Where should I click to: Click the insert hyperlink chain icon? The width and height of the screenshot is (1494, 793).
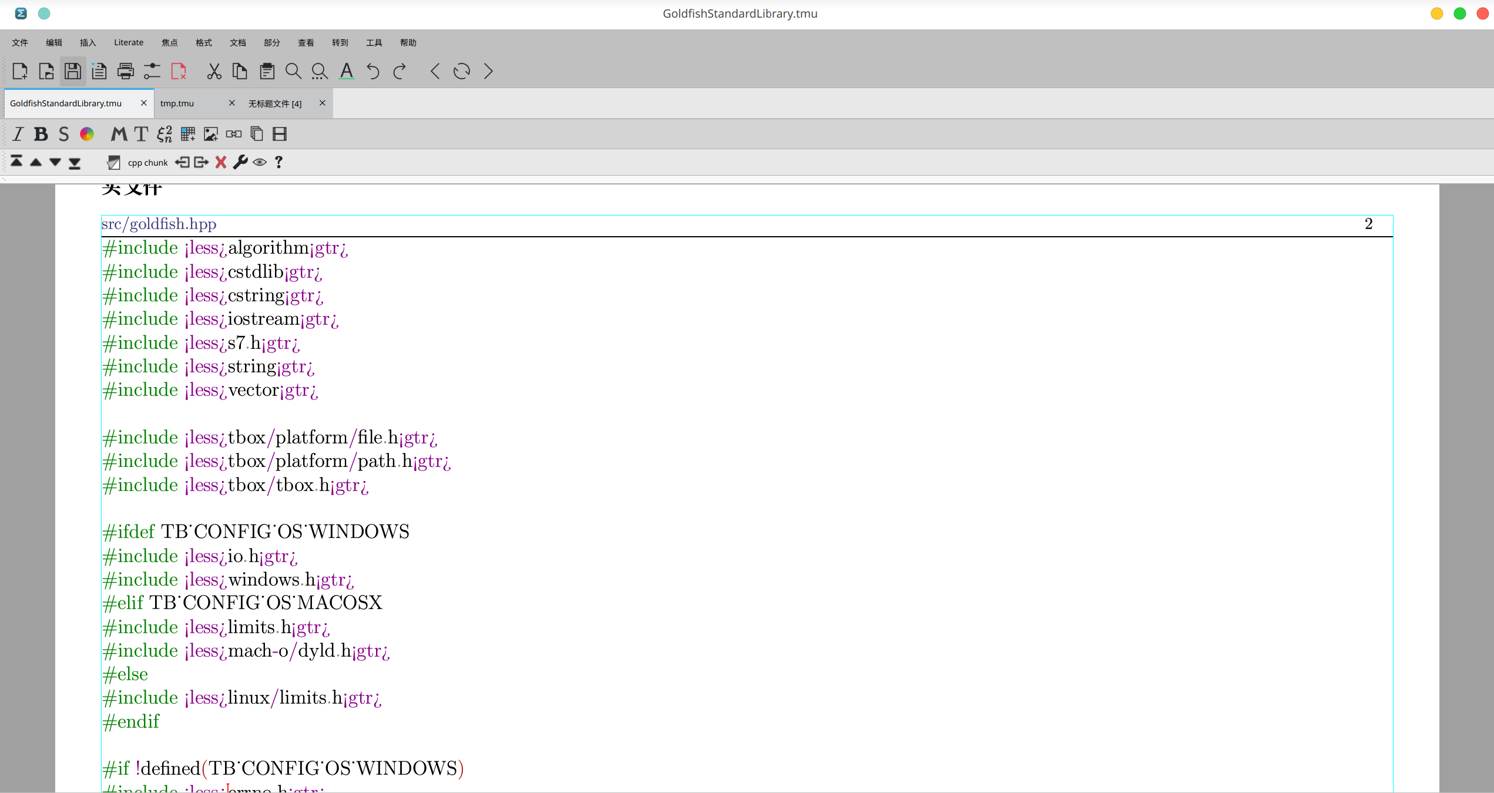pyautogui.click(x=234, y=135)
